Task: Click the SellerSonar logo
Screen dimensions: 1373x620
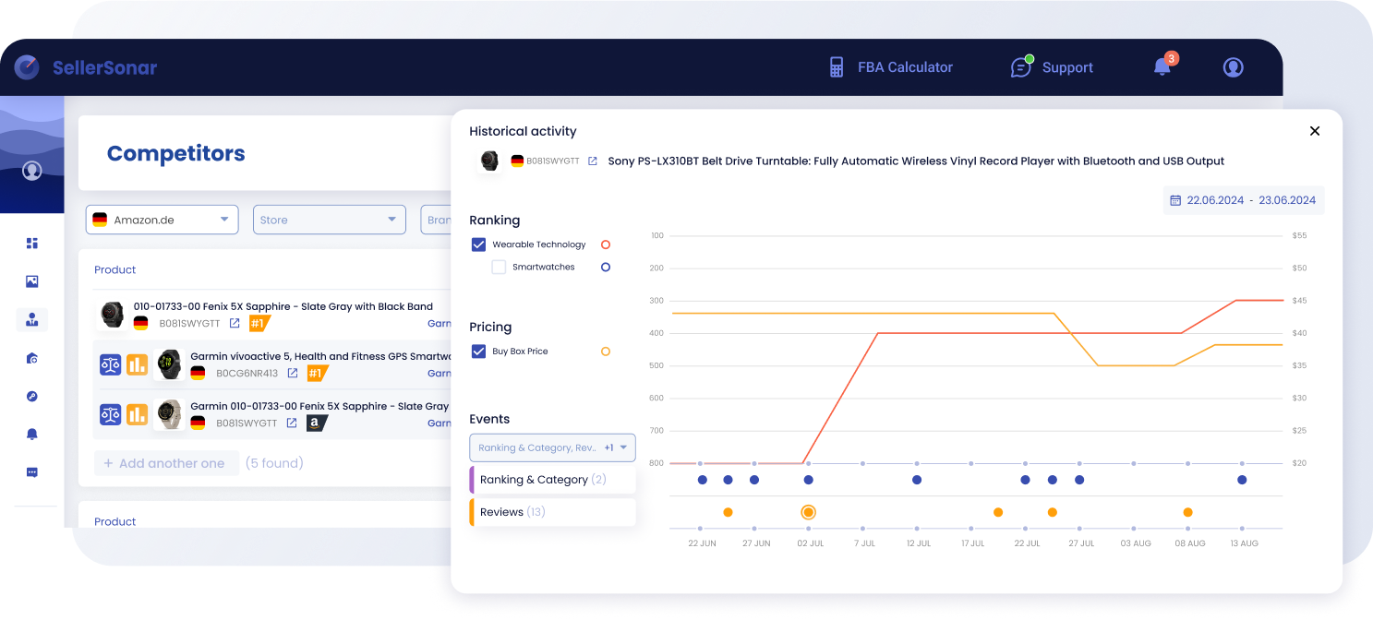Action: click(x=86, y=67)
